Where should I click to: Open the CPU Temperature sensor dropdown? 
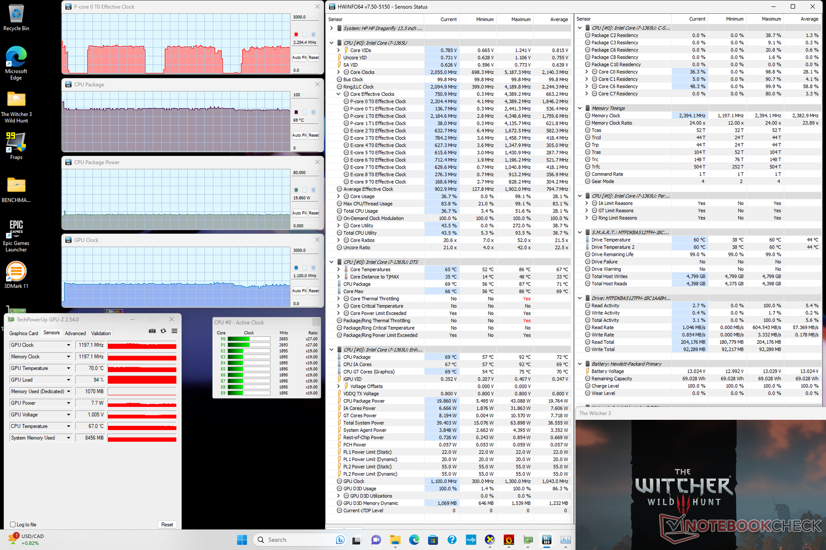click(x=68, y=426)
